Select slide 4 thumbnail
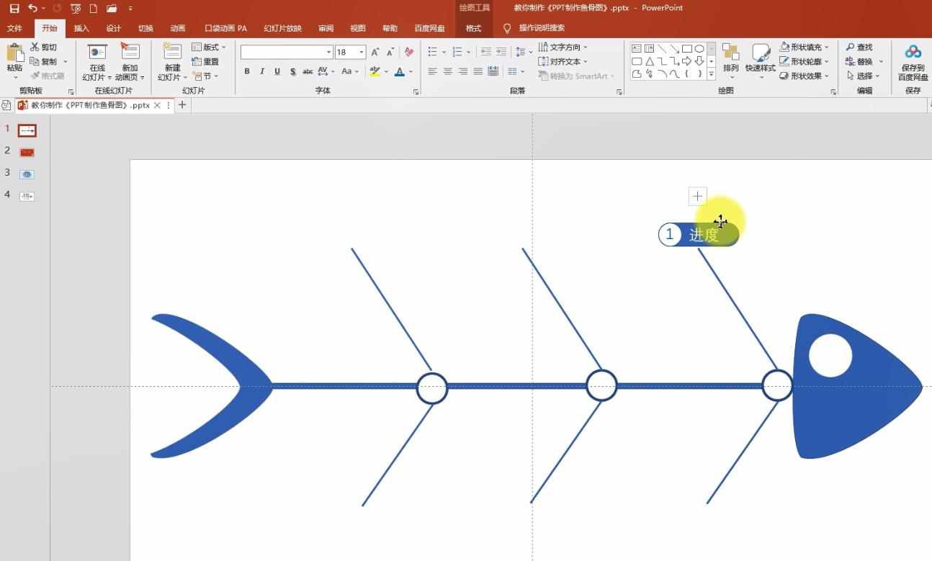Screen dimensions: 932x561 tap(27, 196)
